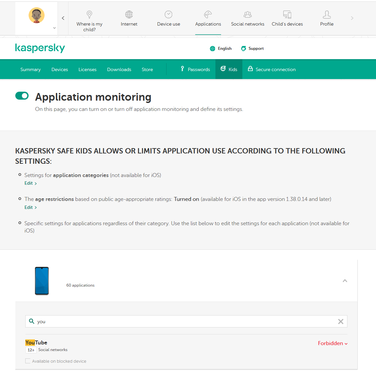Edit age restrictions settings
Image resolution: width=376 pixels, height=372 pixels.
pos(31,208)
